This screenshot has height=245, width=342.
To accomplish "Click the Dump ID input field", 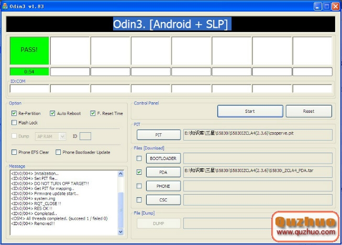I will (x=85, y=136).
